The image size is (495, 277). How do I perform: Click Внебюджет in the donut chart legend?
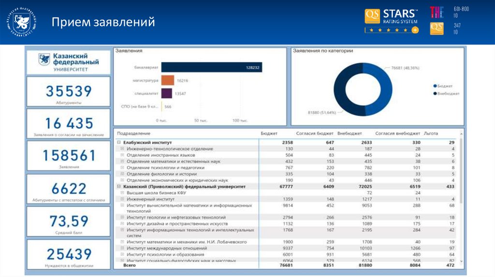coord(446,93)
